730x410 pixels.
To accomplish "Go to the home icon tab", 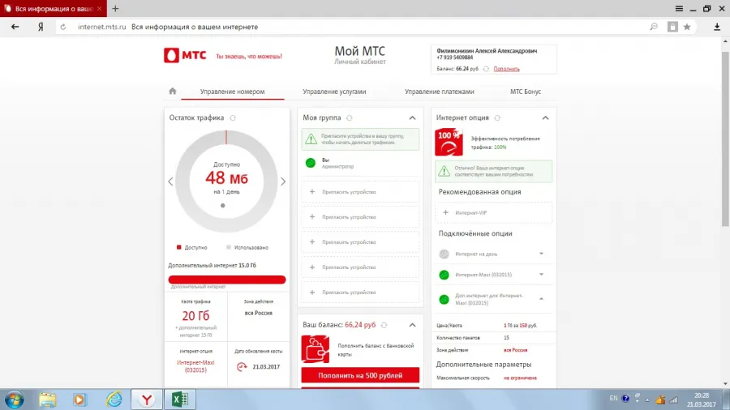I will click(173, 91).
